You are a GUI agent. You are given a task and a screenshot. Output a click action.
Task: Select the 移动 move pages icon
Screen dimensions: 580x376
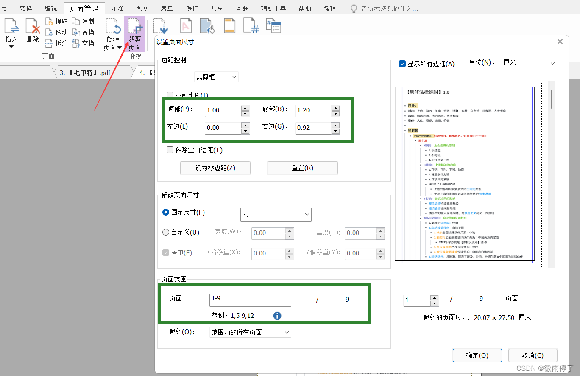60,32
